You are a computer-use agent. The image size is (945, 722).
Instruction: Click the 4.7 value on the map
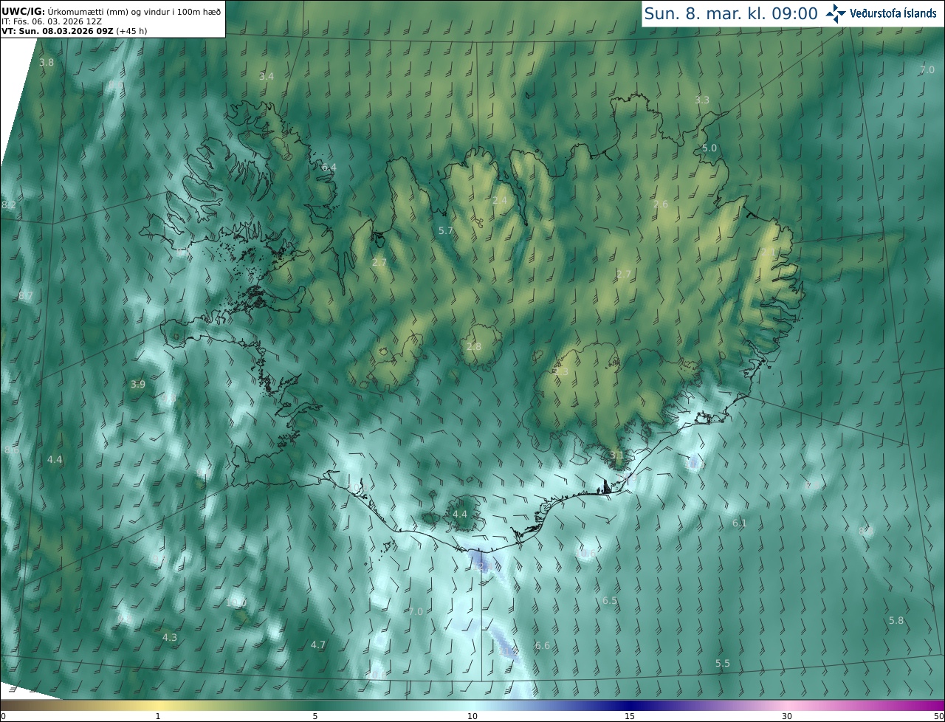(x=318, y=645)
